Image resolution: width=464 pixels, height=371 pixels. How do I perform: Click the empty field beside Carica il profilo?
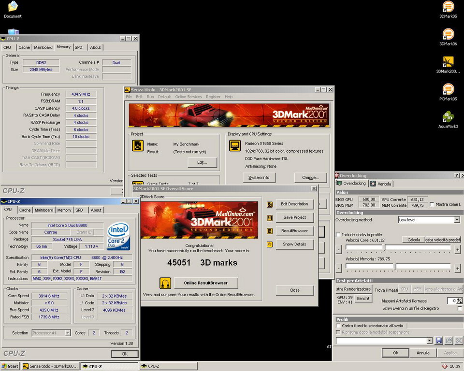coord(435,326)
